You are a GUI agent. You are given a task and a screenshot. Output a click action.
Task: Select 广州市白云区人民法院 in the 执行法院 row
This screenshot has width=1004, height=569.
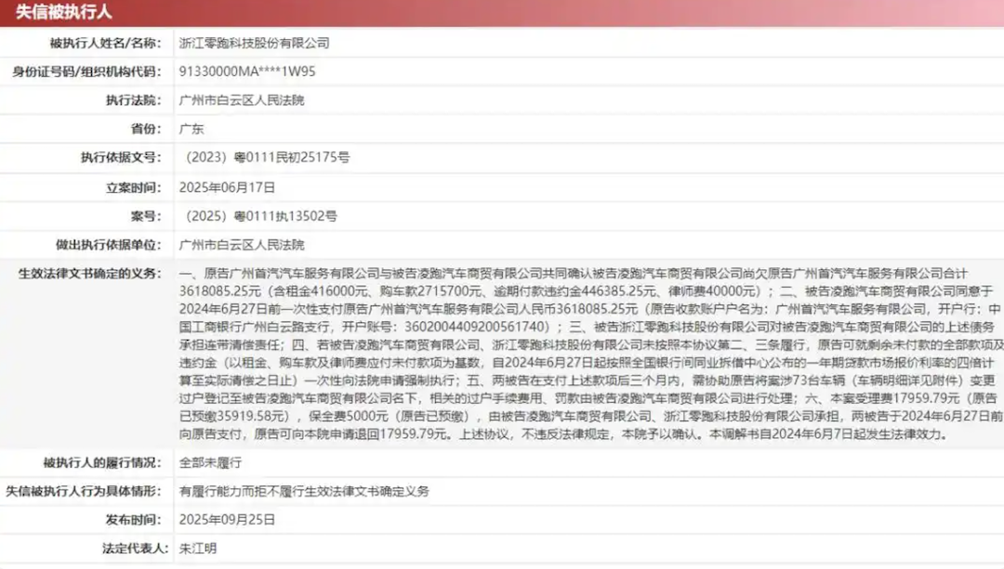click(x=242, y=100)
